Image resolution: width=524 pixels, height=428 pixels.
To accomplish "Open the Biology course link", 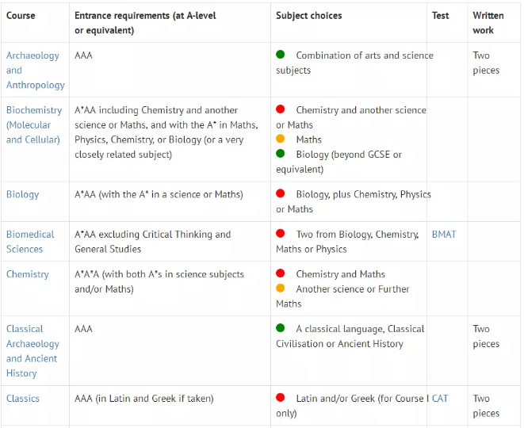I will pos(23,194).
